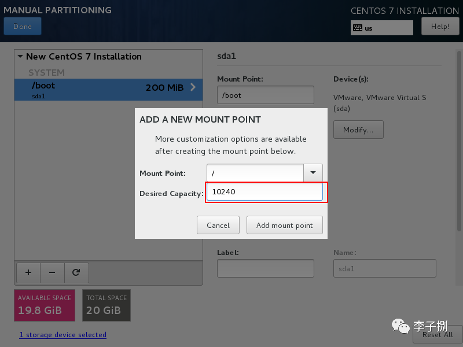463x347 pixels.
Task: Open the 1 storage device selected link
Action: [63, 334]
